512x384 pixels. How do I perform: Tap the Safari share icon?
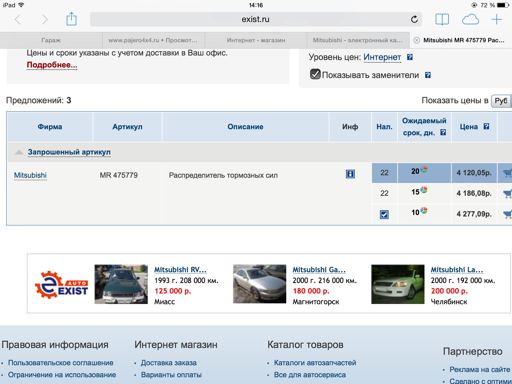click(71, 19)
